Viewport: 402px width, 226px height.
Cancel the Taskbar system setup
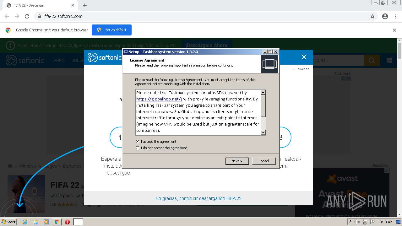[263, 161]
